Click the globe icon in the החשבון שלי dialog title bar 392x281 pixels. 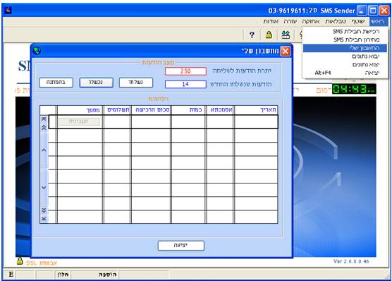pyautogui.click(x=37, y=51)
